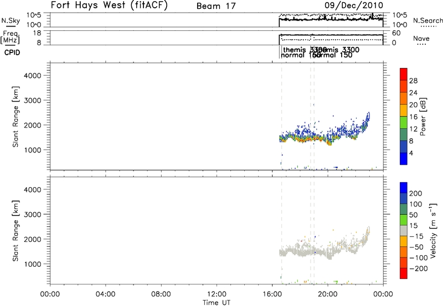Select the orange Velocity segment between -50 and -100

coord(404,252)
